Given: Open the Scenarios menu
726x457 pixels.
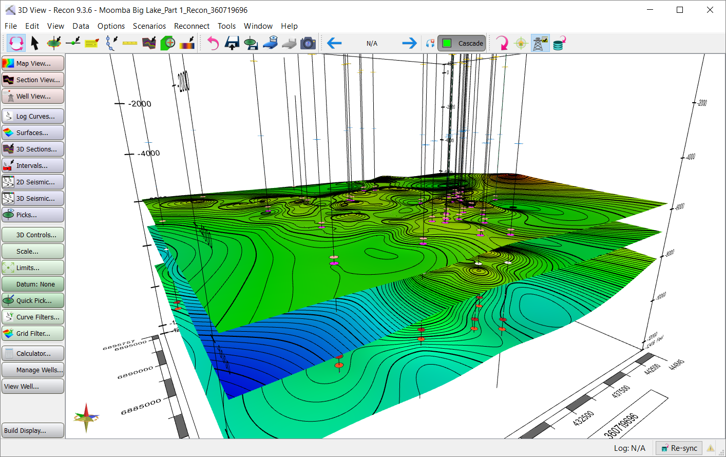Looking at the screenshot, I should [149, 26].
